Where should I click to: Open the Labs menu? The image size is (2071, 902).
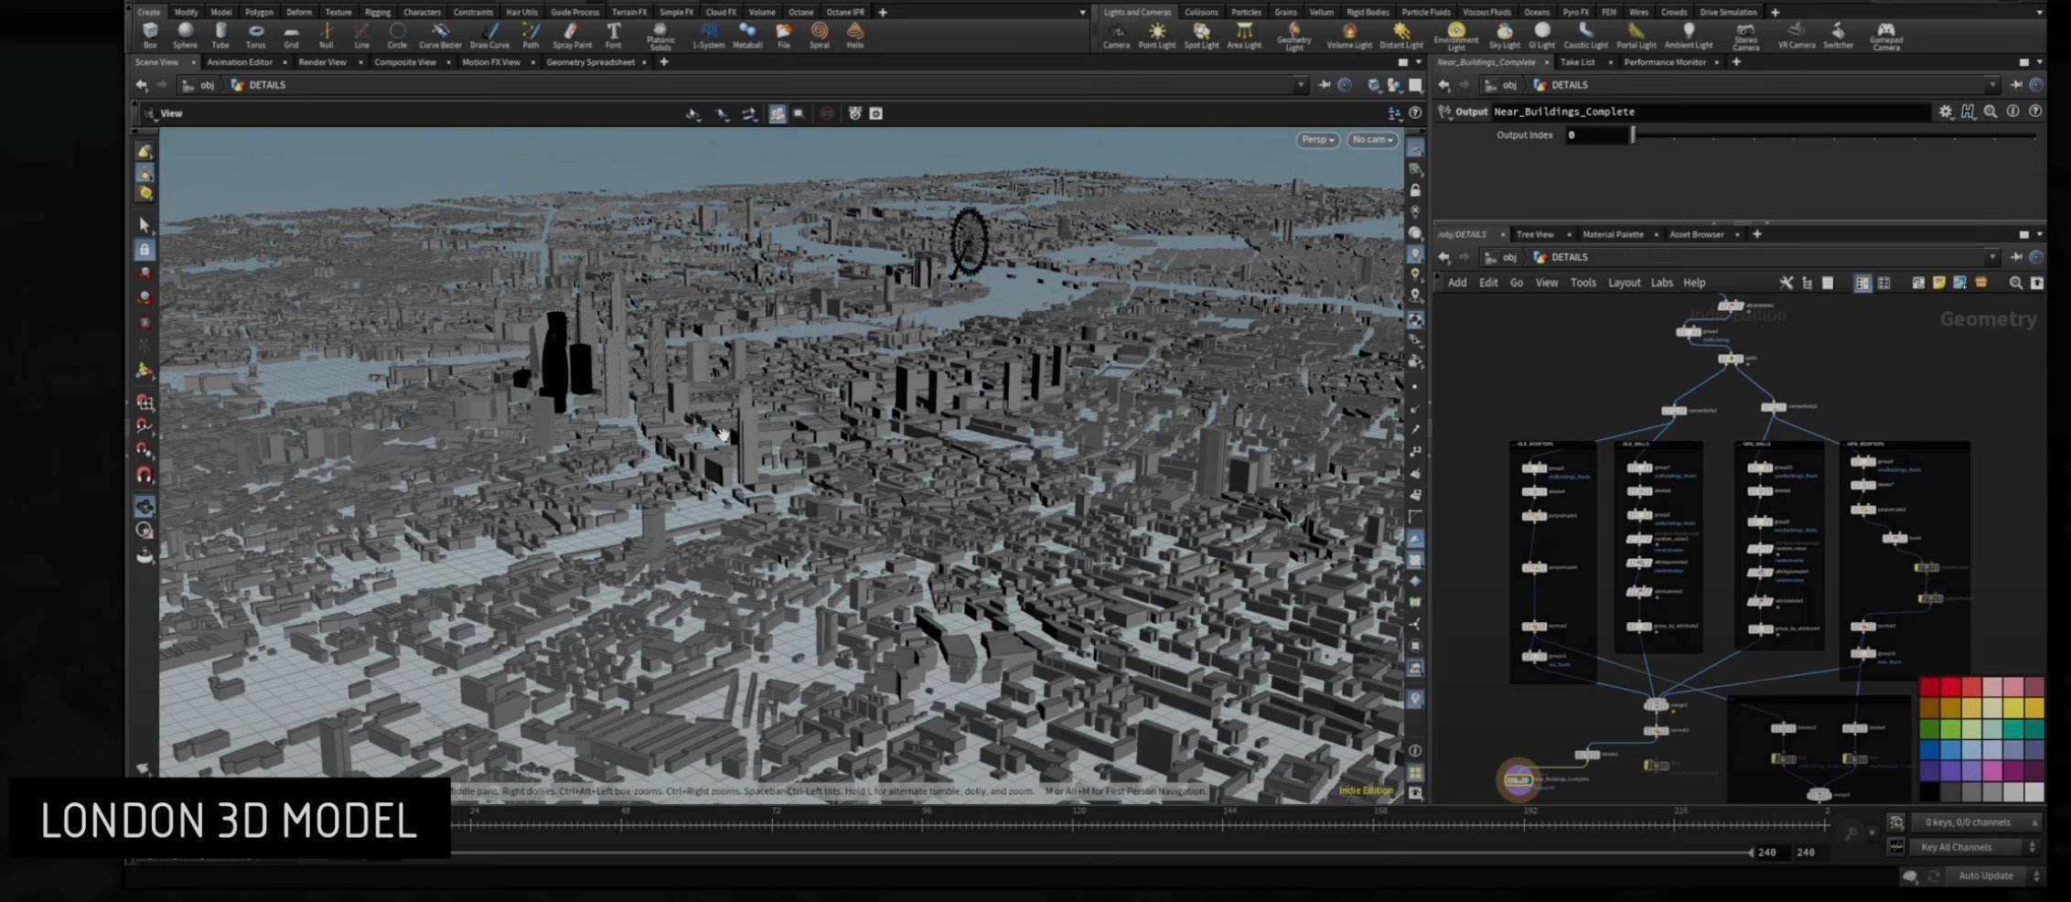pyautogui.click(x=1661, y=283)
